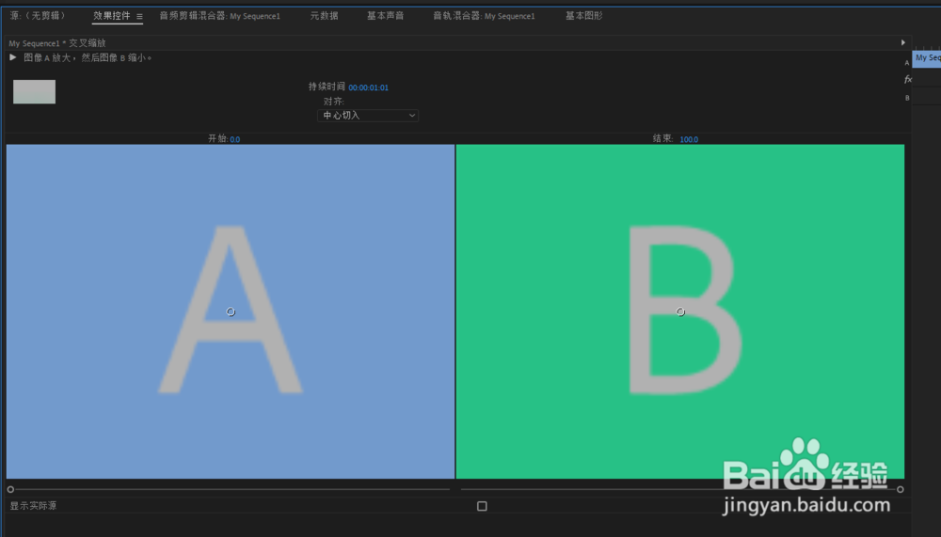Open the 效果控件 panel menu icon

tap(139, 17)
